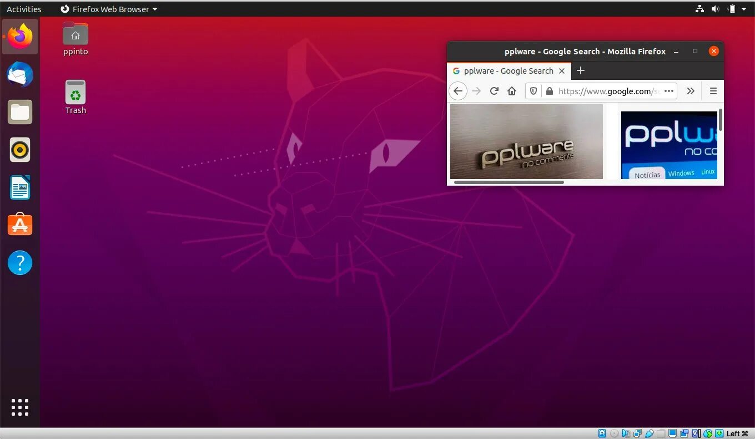The width and height of the screenshot is (755, 439).
Task: Select the pplware - Google Search tab
Action: tap(509, 71)
